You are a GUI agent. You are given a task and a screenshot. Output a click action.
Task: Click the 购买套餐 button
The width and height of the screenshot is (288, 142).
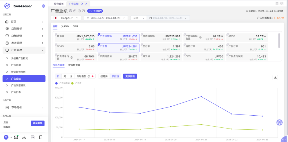[38, 123]
